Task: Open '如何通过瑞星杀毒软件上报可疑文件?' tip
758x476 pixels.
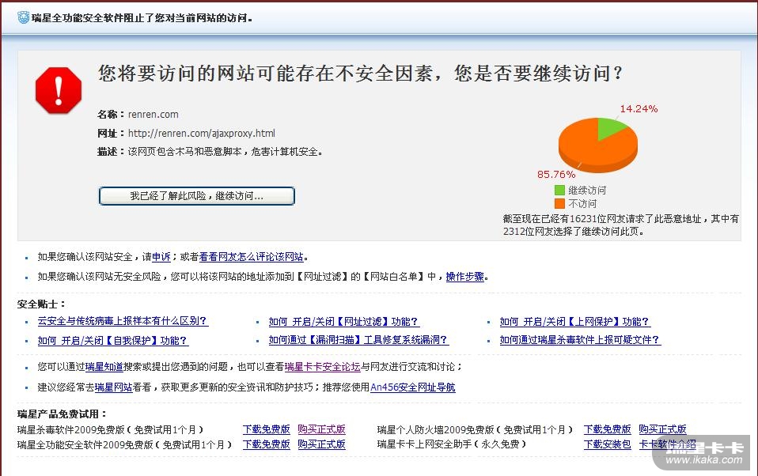Action: (580, 340)
